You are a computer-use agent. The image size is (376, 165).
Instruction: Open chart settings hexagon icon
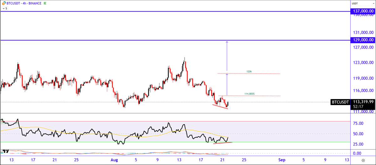[x=363, y=160]
